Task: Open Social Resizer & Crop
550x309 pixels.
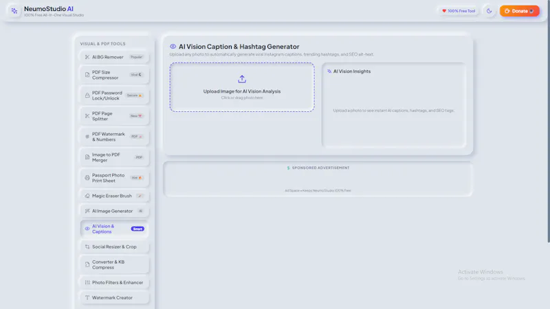Action: [x=114, y=247]
